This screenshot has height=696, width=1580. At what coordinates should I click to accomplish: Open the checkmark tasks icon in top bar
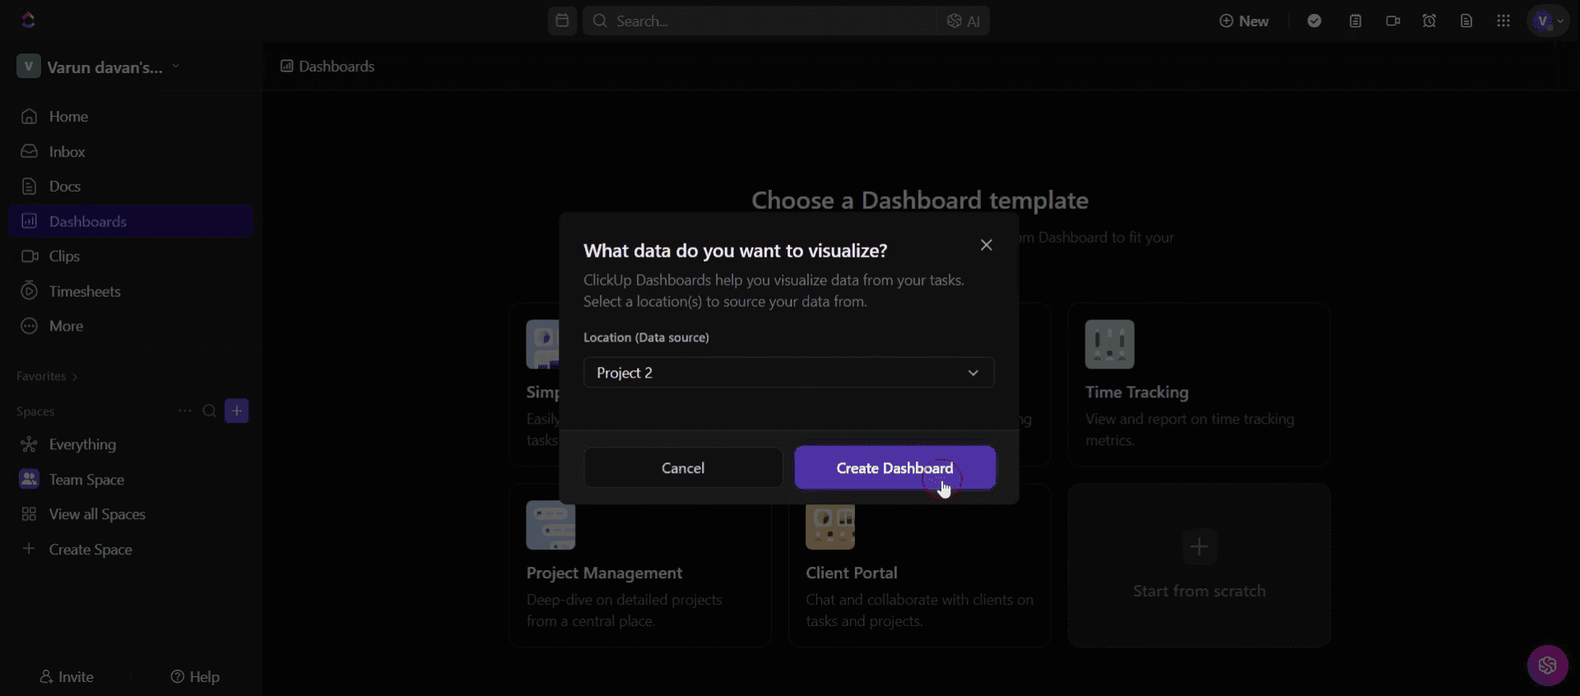[1314, 21]
